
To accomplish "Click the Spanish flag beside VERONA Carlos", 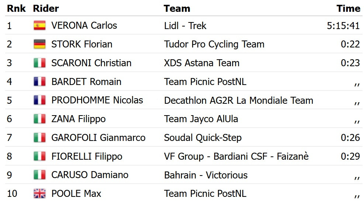I will pyautogui.click(x=39, y=25).
